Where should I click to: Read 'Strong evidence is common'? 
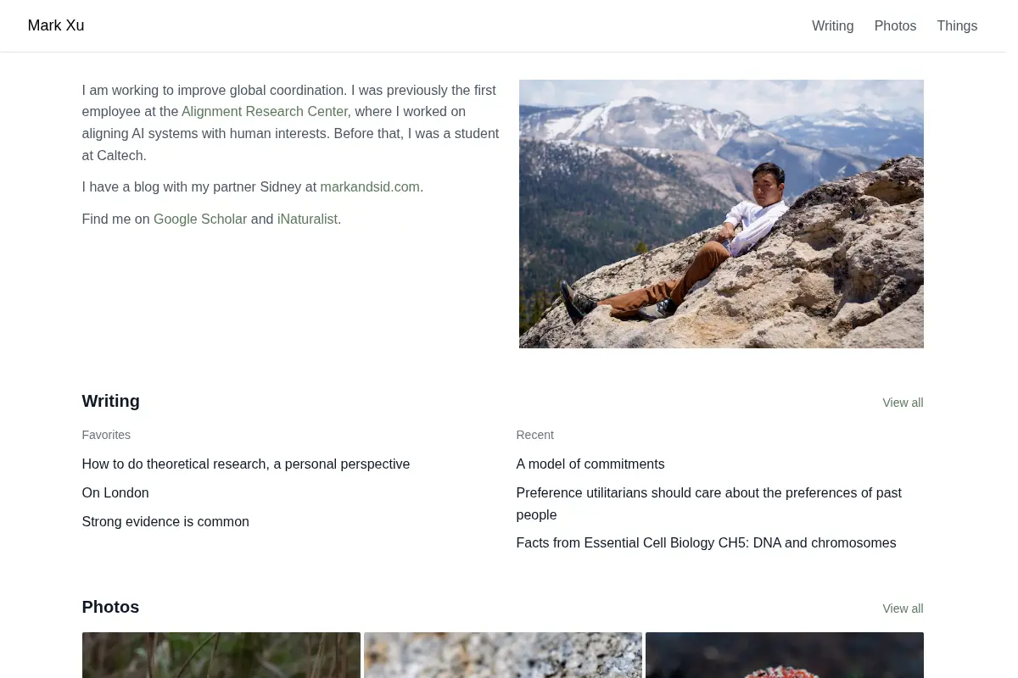[x=165, y=521]
